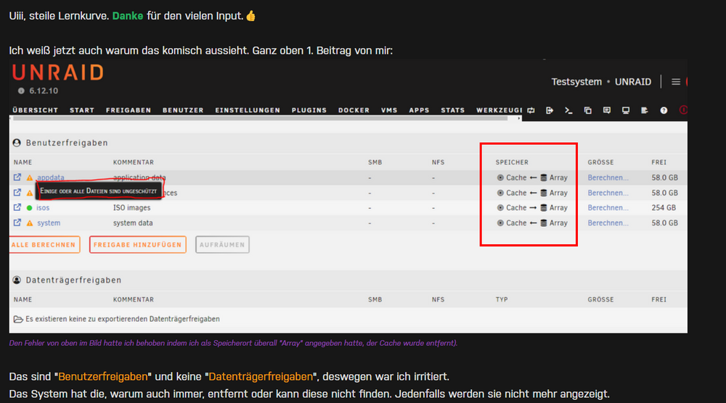Open the appdata share external-link icon
Screen dimensions: 726x403
click(x=17, y=178)
